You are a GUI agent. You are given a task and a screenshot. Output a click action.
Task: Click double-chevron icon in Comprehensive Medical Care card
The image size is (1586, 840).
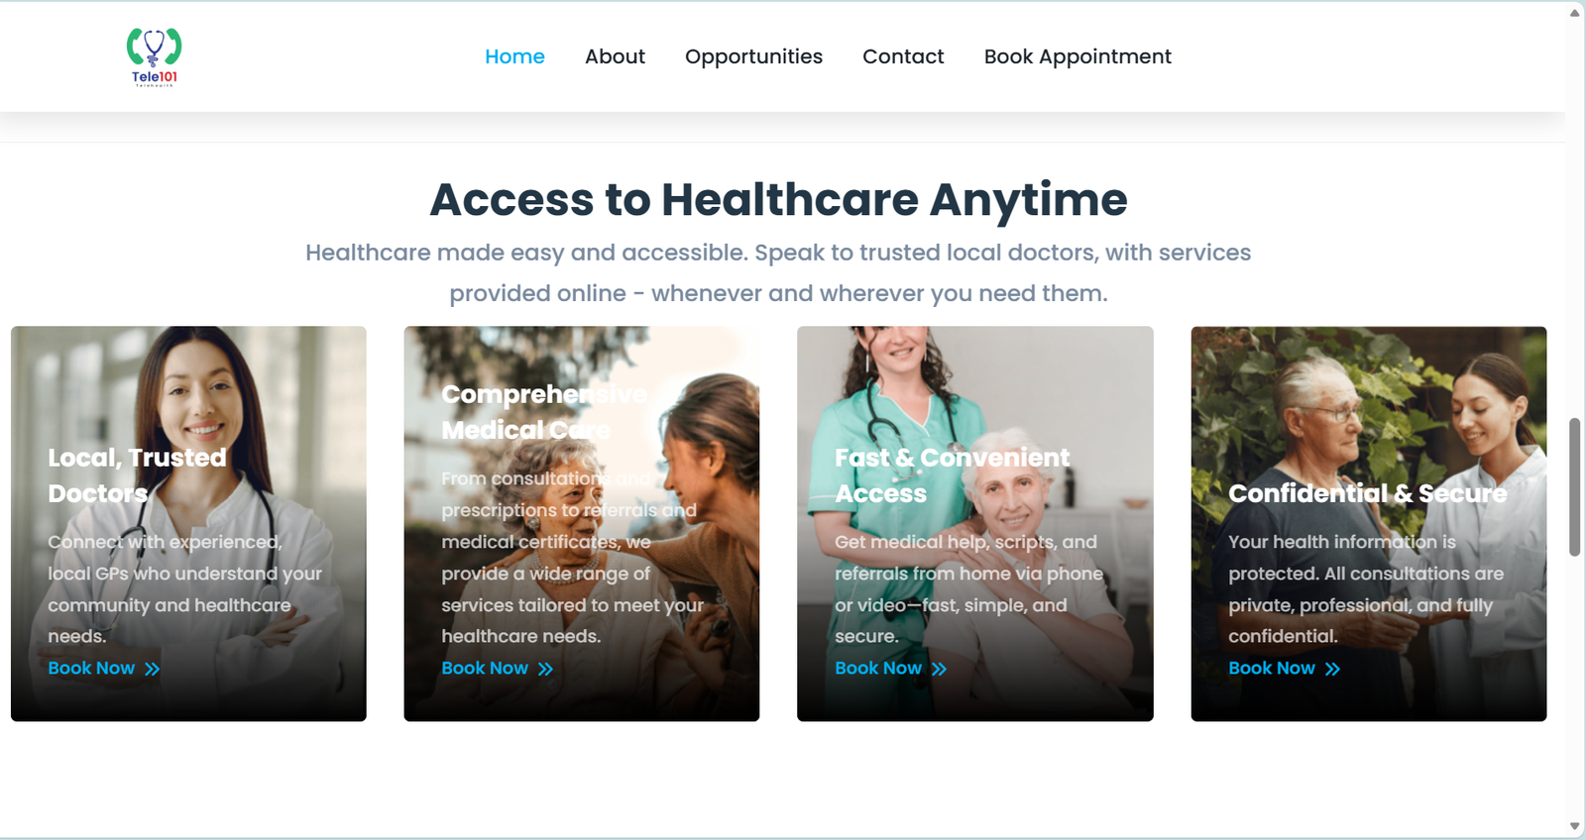click(545, 670)
